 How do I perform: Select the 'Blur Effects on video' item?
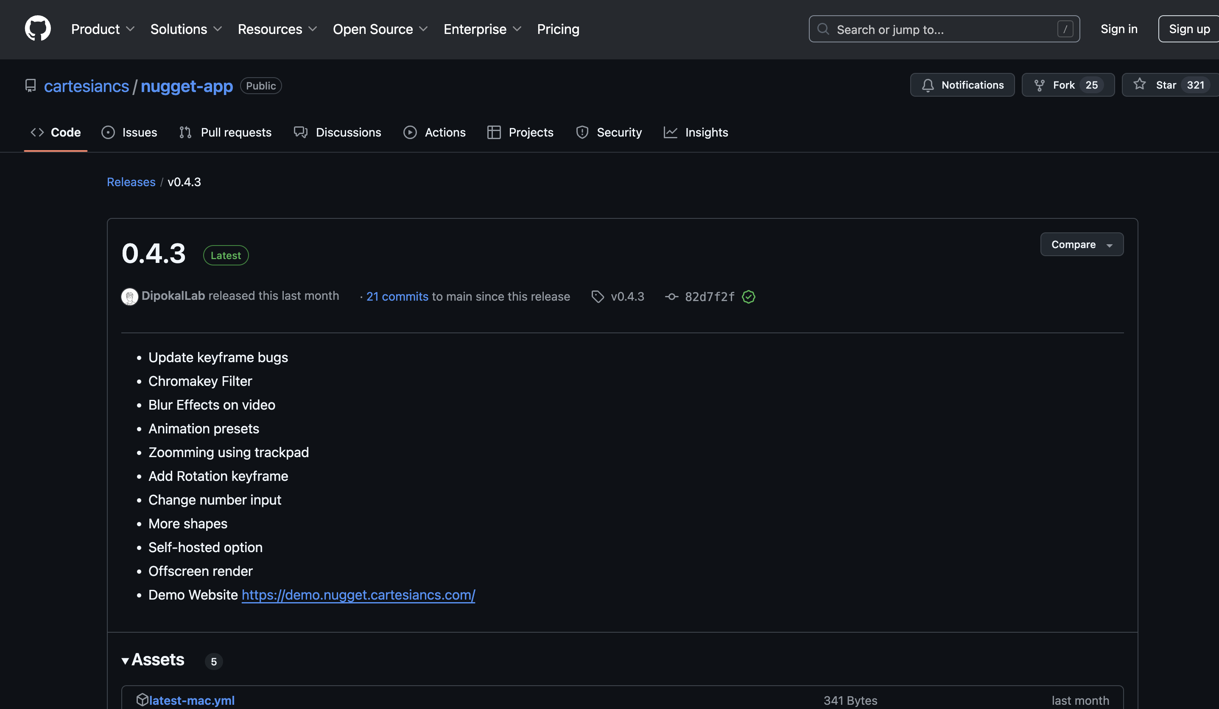(x=212, y=405)
